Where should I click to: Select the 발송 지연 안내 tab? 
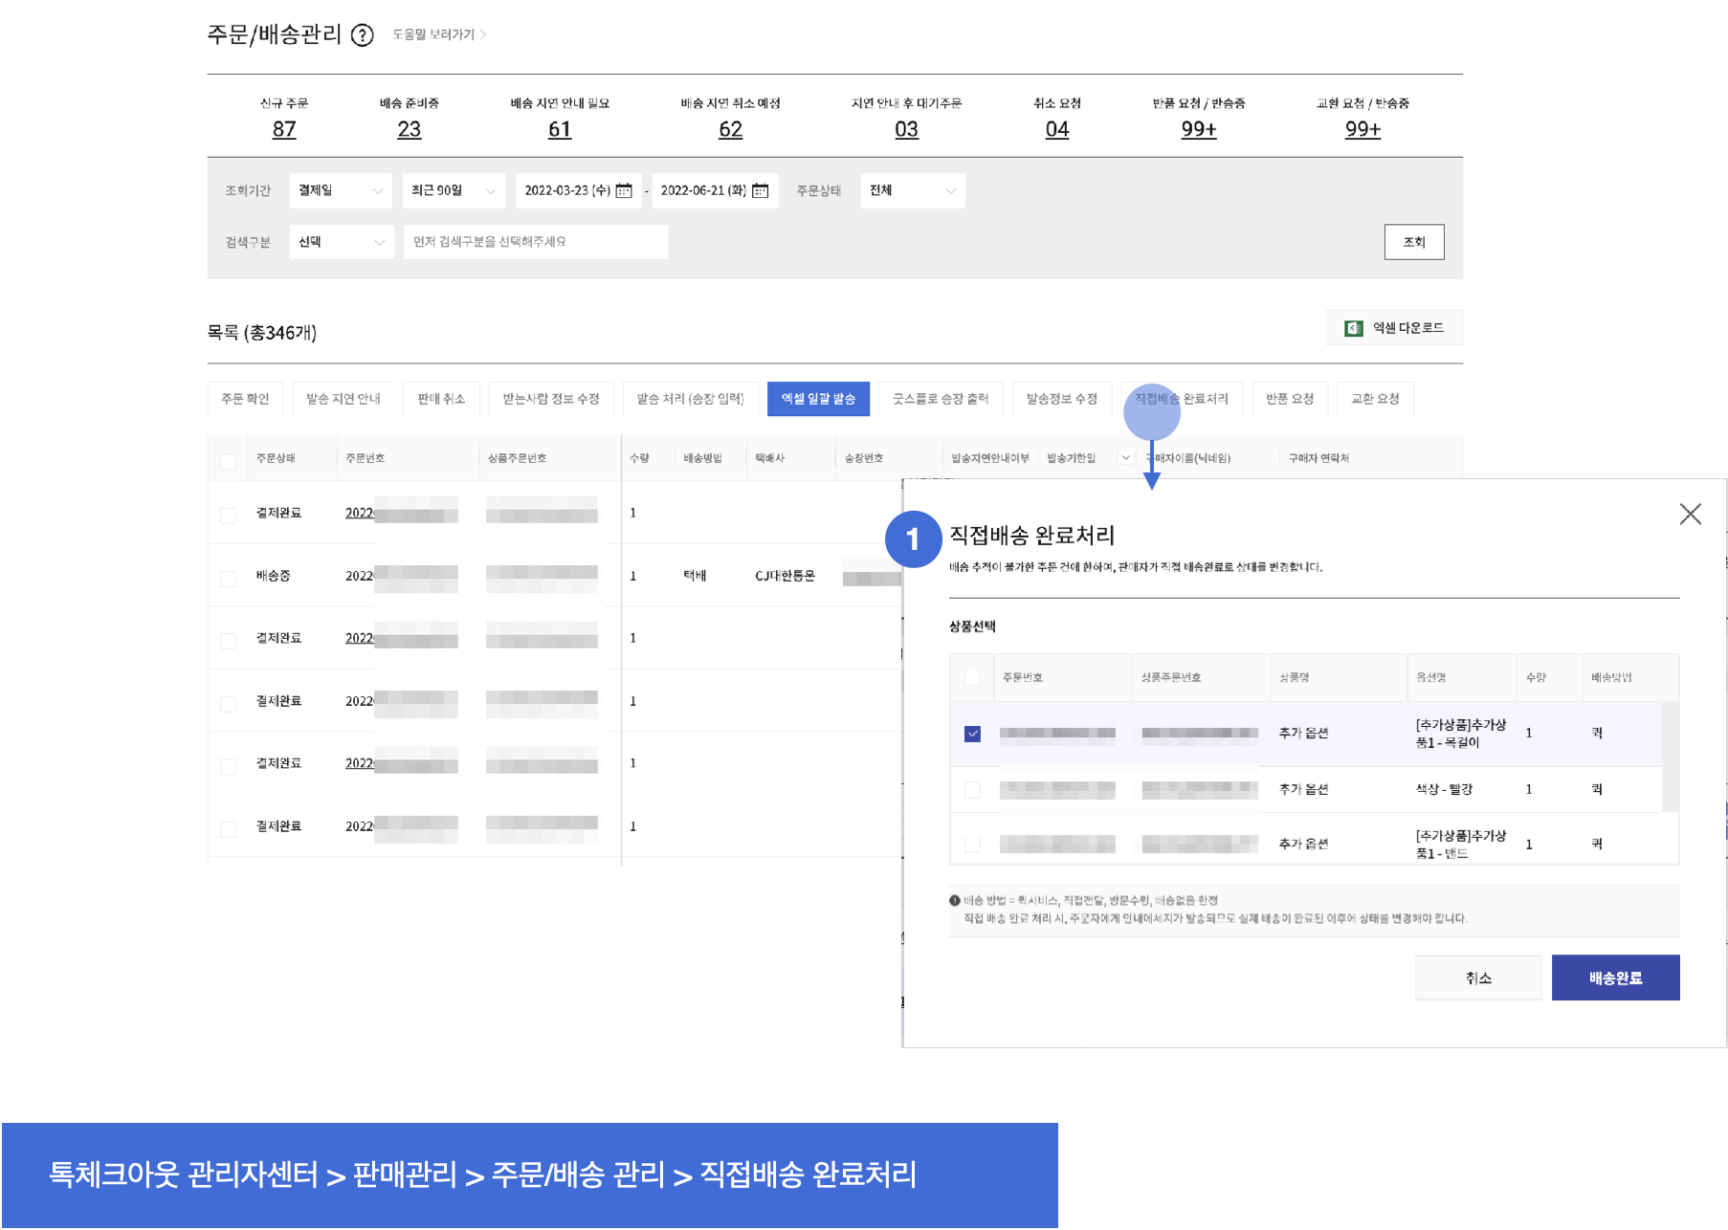[343, 399]
